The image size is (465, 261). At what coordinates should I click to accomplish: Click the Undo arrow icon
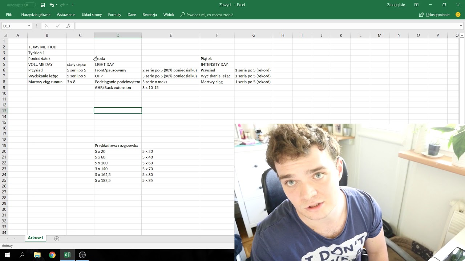[x=52, y=5]
